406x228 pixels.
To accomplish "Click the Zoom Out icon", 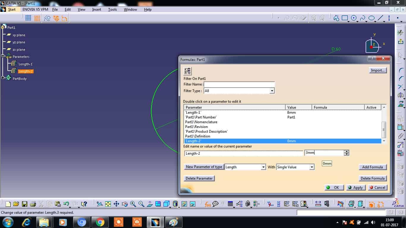I will pos(141,204).
